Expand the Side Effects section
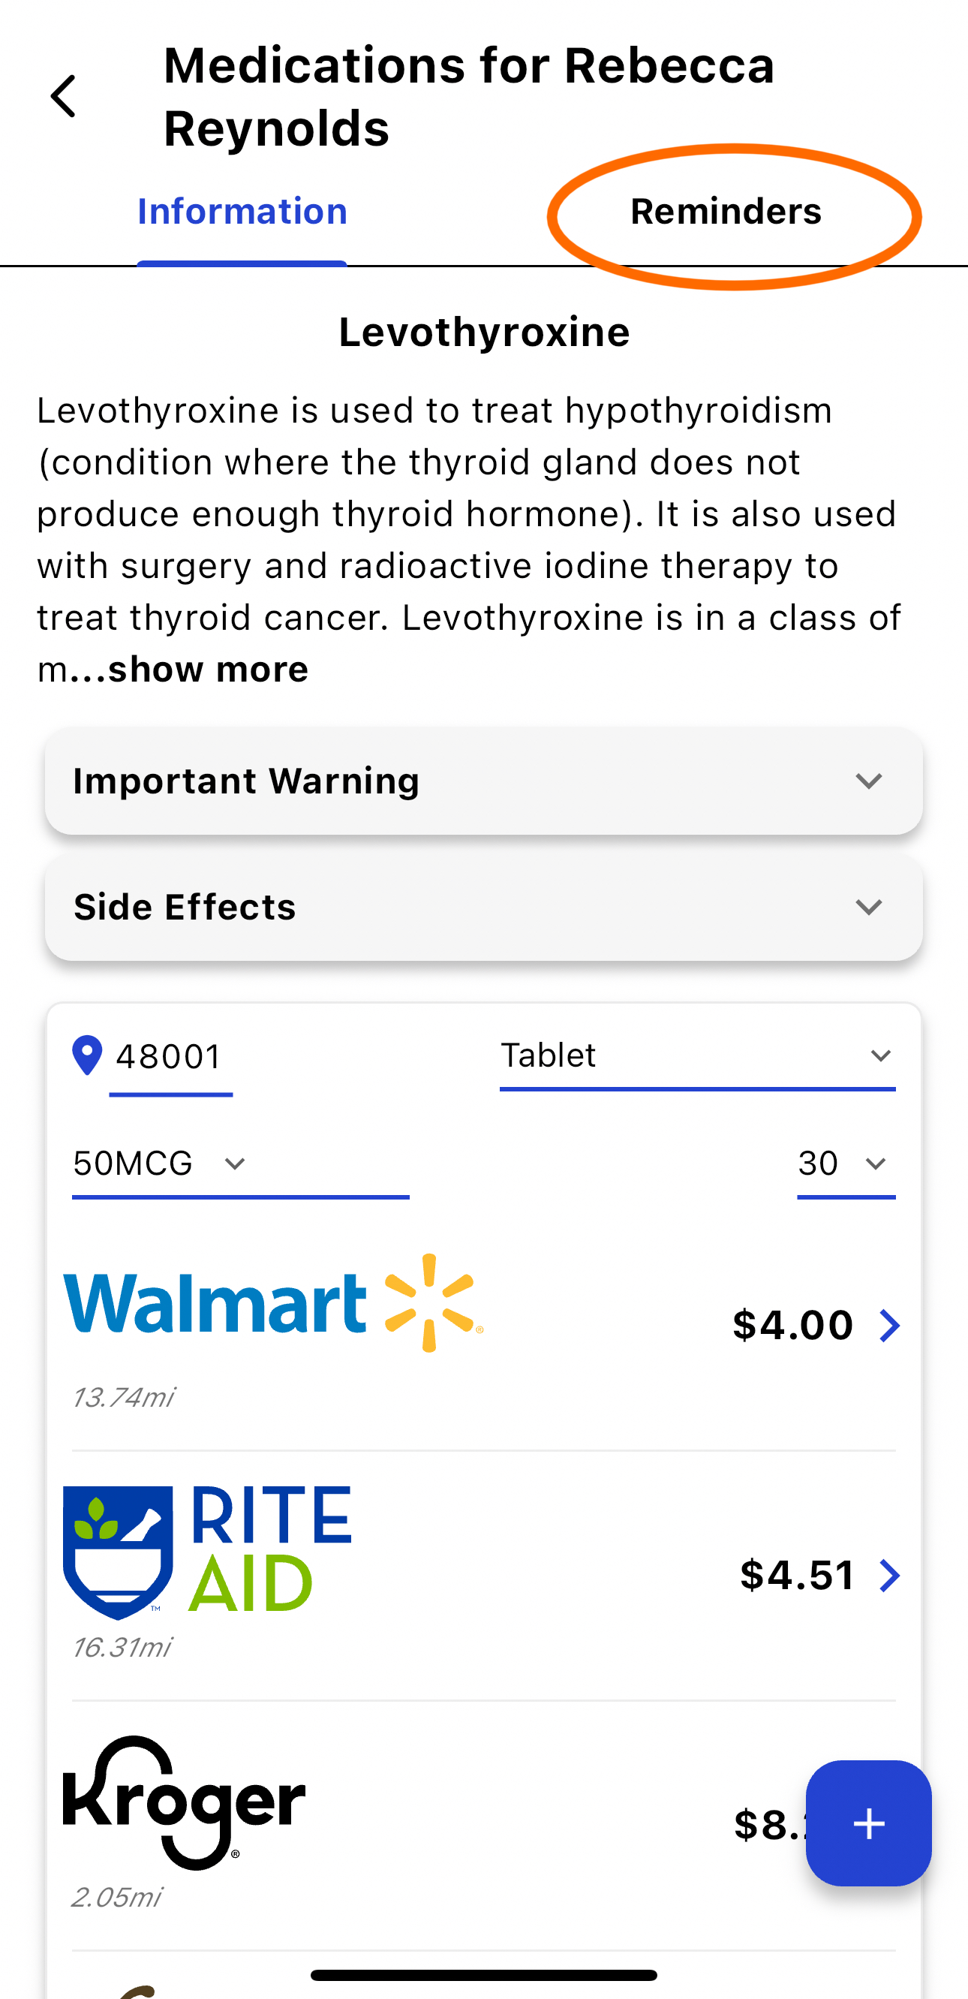Screen dimensions: 968x1999 point(484,907)
